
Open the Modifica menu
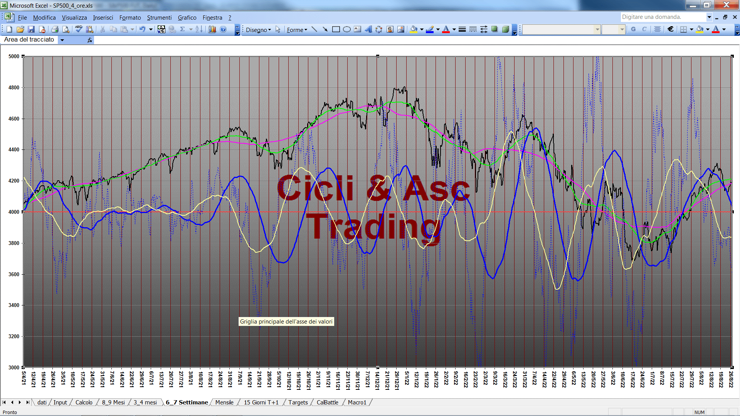(44, 18)
